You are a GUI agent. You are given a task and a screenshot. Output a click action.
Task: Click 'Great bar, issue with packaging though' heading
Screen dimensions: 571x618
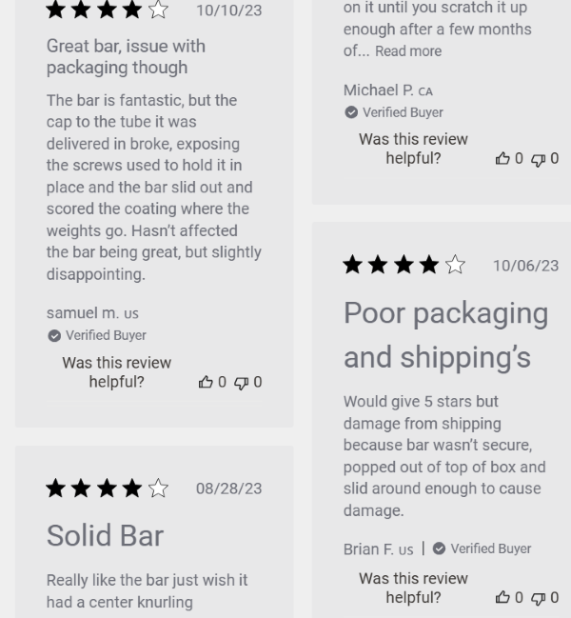126,57
